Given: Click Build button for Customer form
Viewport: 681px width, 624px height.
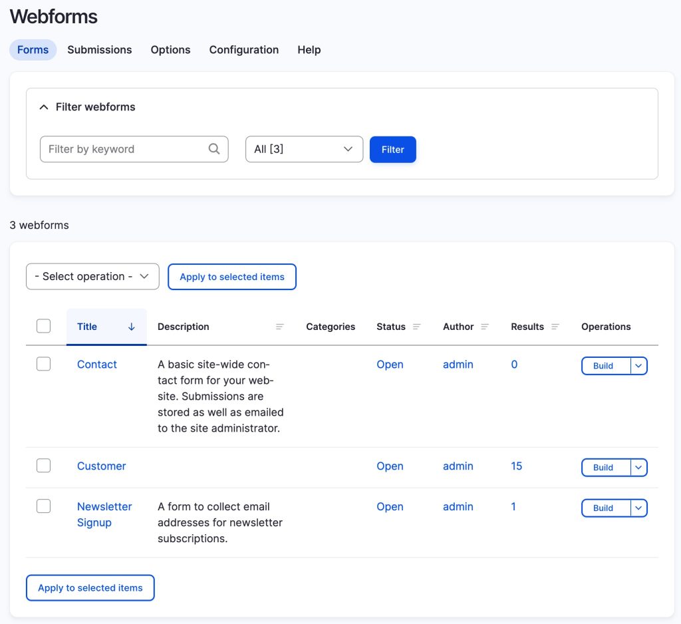Looking at the screenshot, I should pos(606,468).
